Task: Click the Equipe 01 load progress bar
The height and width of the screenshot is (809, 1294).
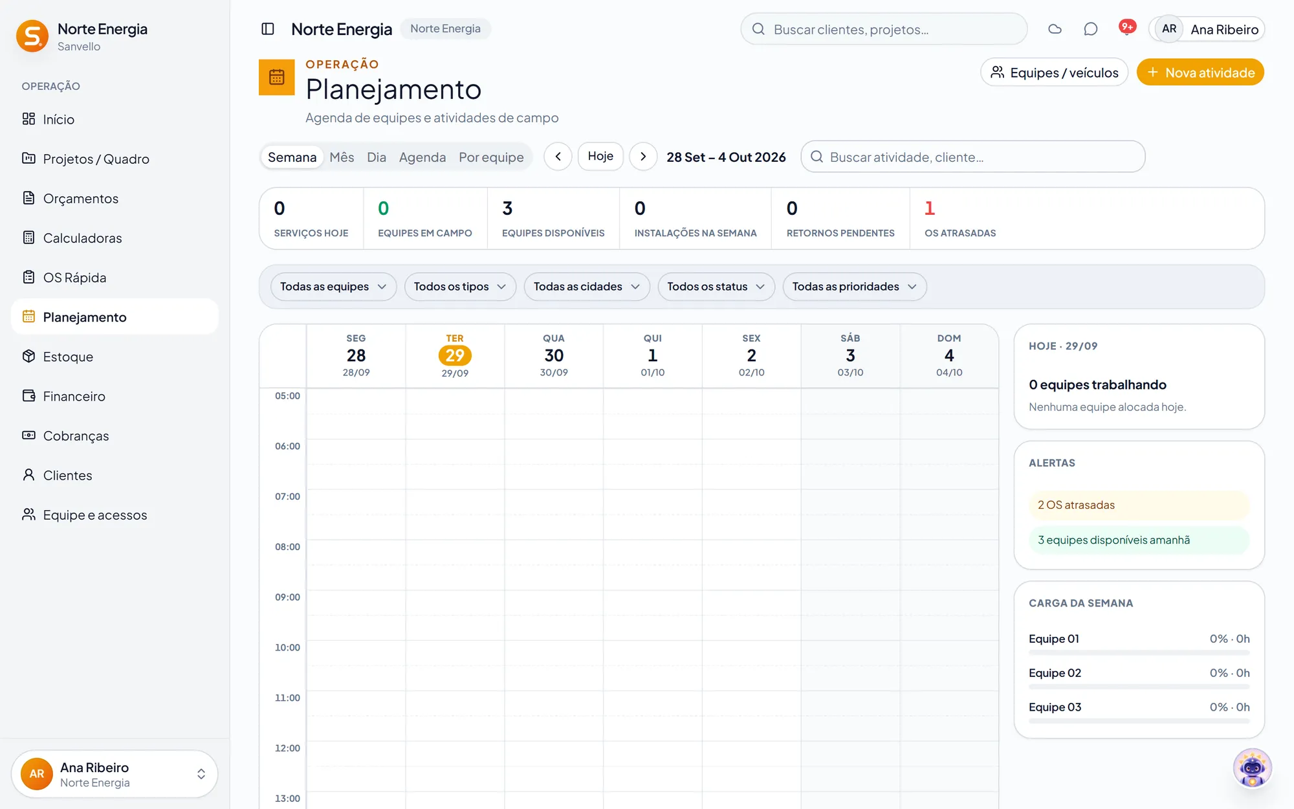Action: [x=1139, y=652]
